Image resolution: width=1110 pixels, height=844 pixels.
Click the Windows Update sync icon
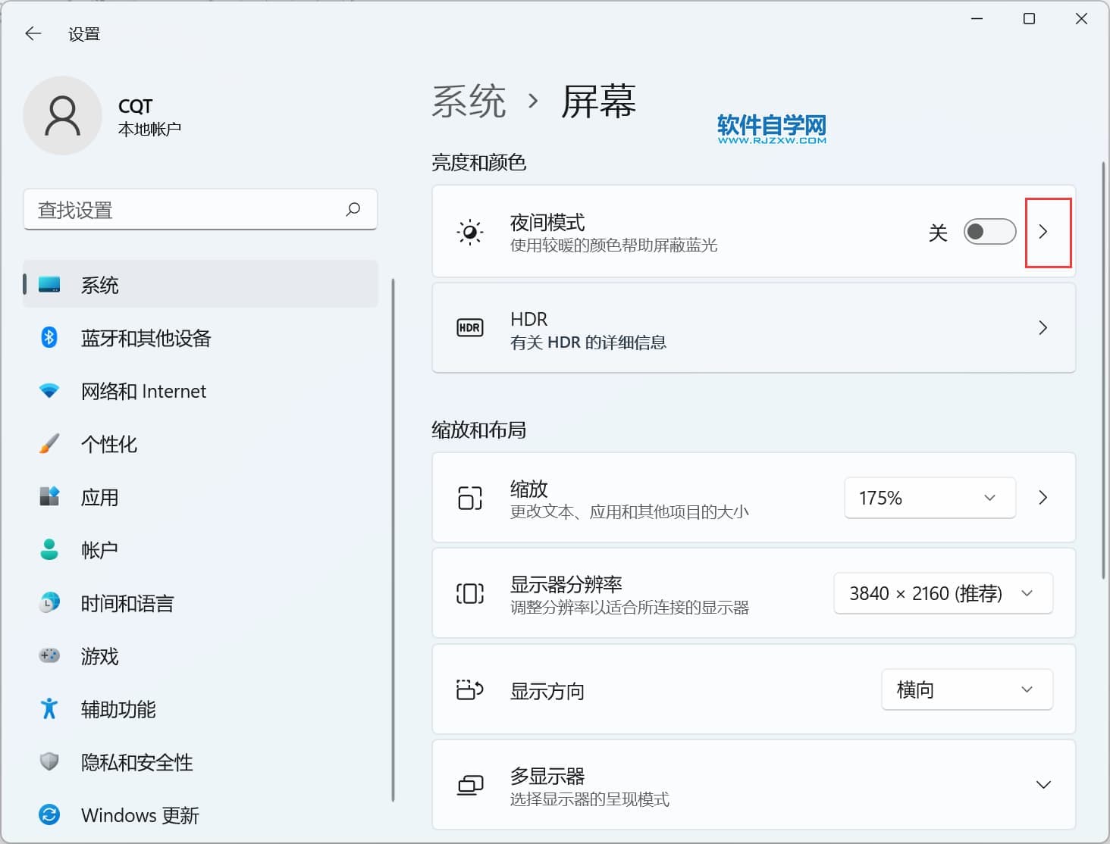pyautogui.click(x=49, y=815)
